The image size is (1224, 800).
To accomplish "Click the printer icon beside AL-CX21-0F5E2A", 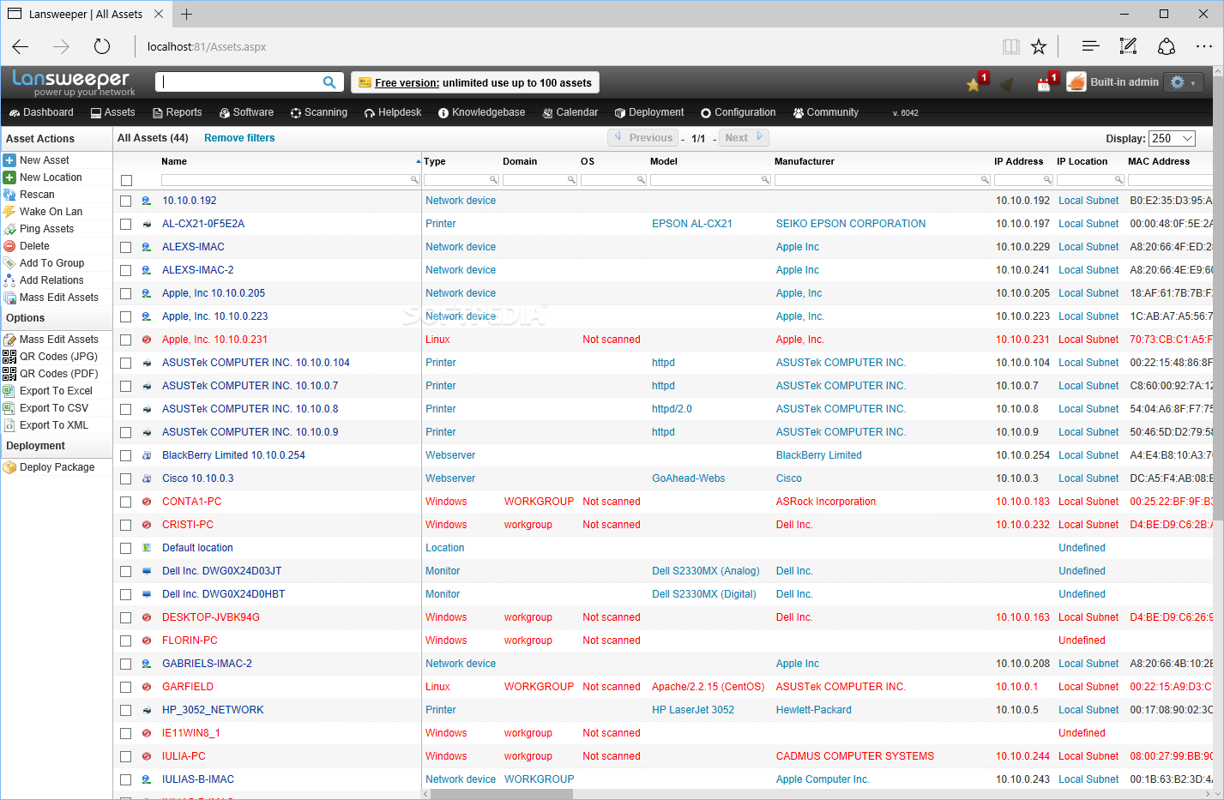I will coord(147,224).
